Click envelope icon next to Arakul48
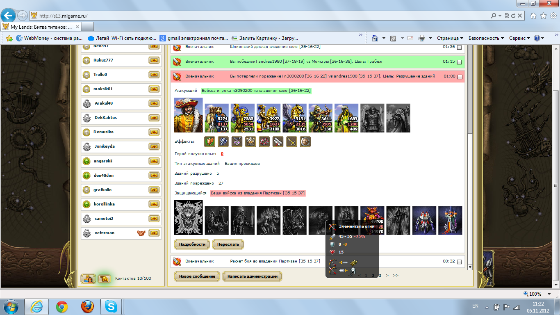 click(x=154, y=103)
